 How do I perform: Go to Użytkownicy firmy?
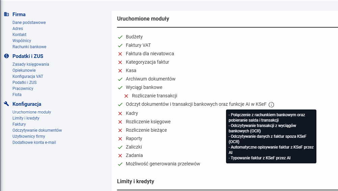click(x=29, y=136)
